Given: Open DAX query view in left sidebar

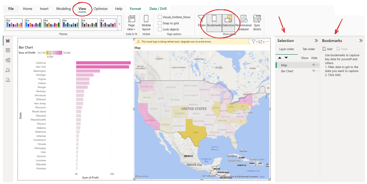Looking at the screenshot, I should 8,70.
